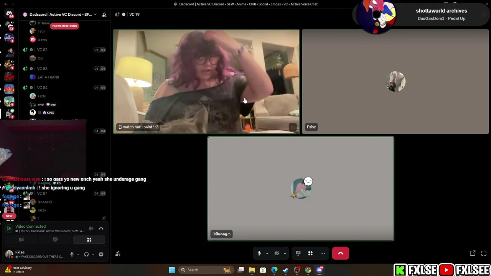Deafen audio with the headphones icon
The width and height of the screenshot is (491, 276).
[x=86, y=255]
